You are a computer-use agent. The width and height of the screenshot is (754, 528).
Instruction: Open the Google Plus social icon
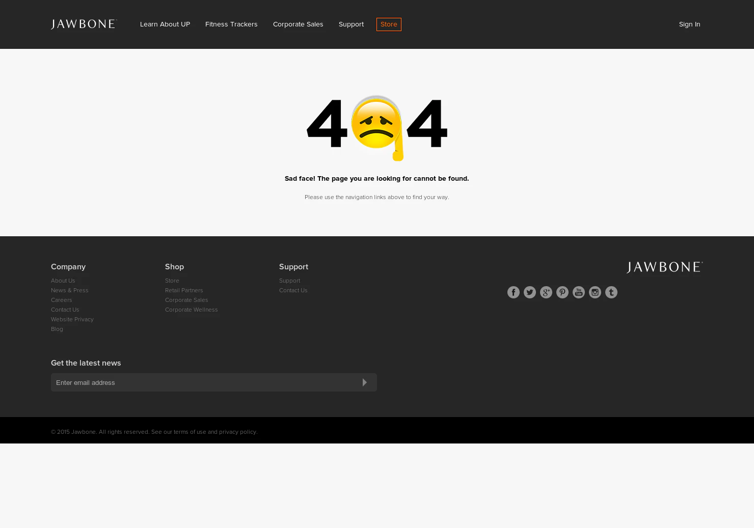546,292
